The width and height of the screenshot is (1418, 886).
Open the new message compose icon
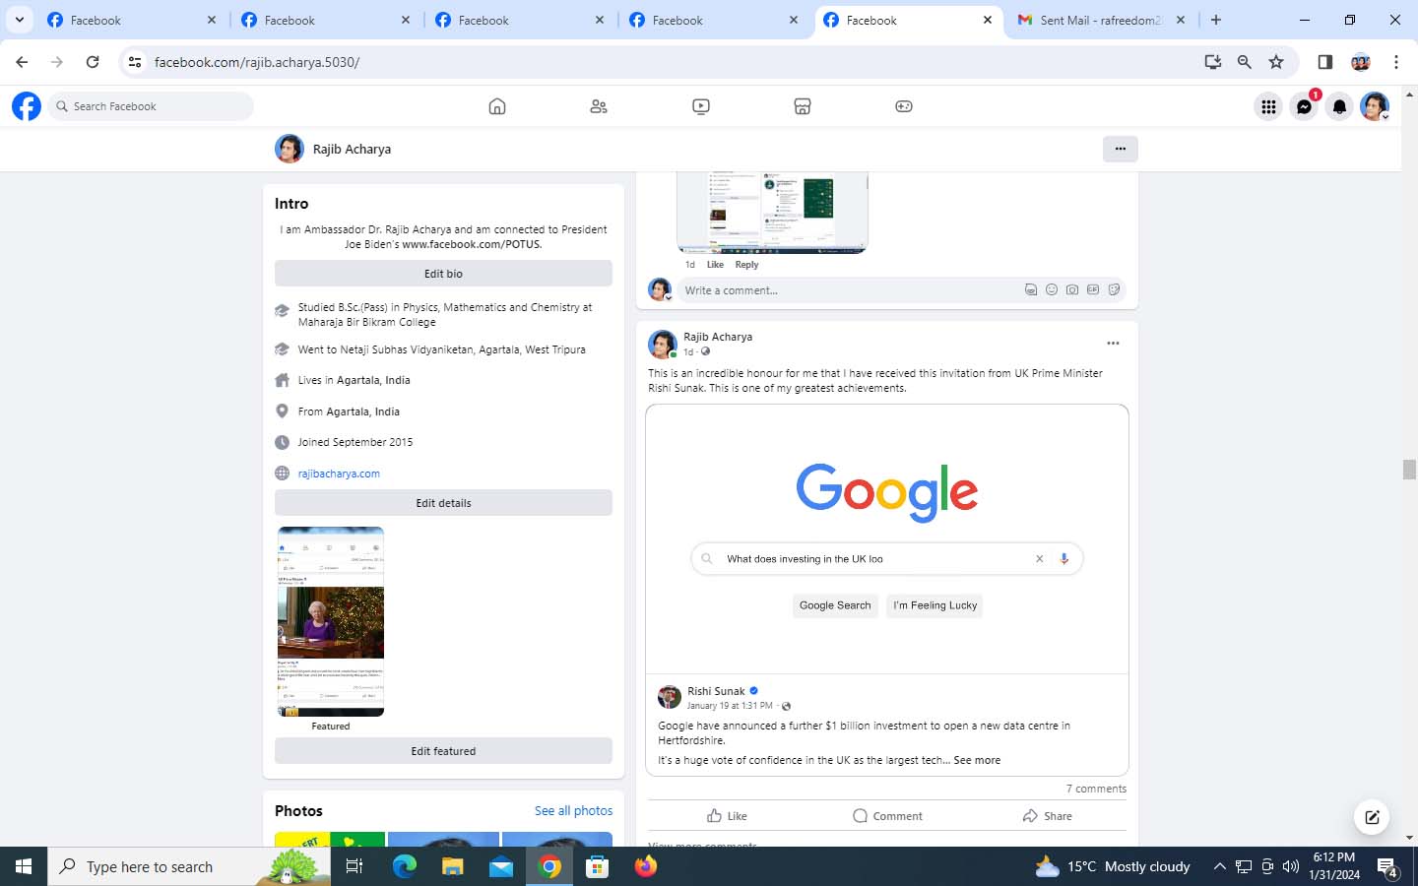1372,816
